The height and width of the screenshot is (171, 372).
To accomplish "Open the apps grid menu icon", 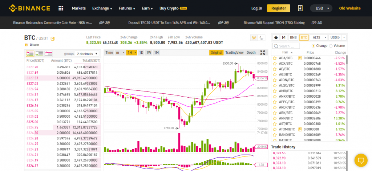I will [61, 8].
